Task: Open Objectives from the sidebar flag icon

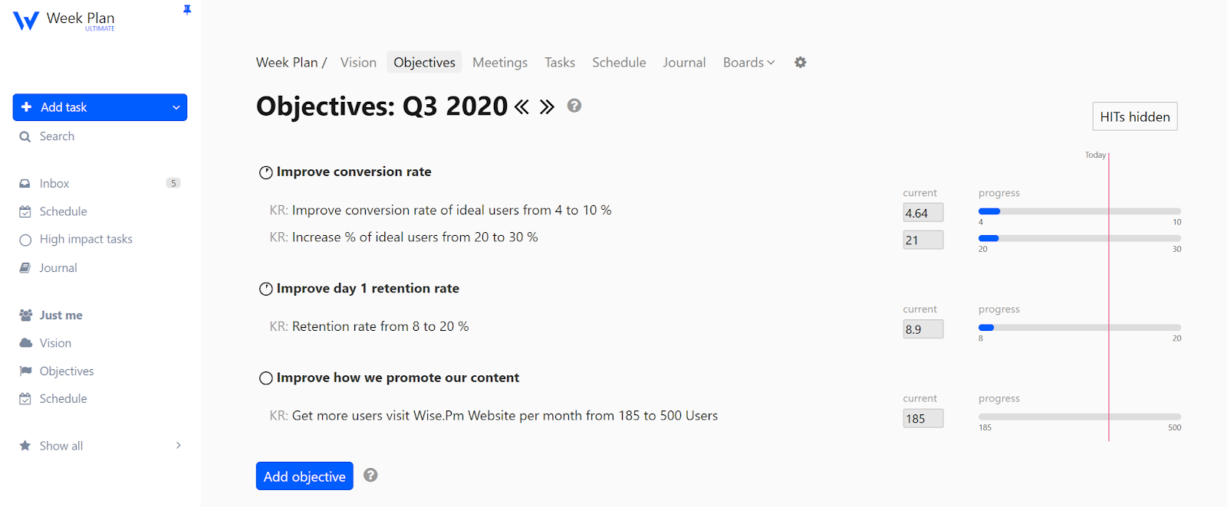Action: tap(25, 371)
